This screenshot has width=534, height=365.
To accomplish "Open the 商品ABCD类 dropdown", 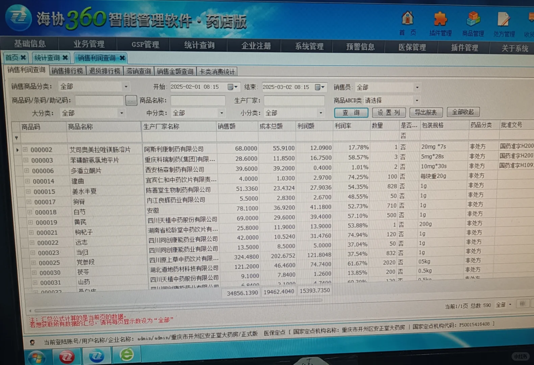I will [x=417, y=100].
